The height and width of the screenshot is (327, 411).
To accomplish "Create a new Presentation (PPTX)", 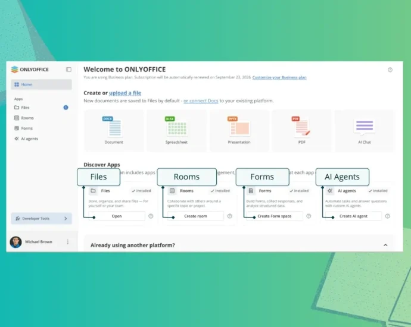I will pyautogui.click(x=239, y=131).
